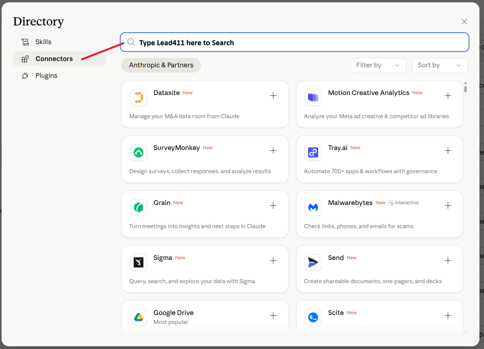Click the Tray.ai logo icon
Screen dimensions: 484x349
[x=313, y=153]
